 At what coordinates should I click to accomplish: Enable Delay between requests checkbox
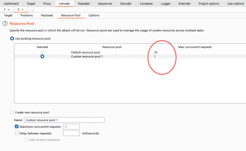click(17, 133)
